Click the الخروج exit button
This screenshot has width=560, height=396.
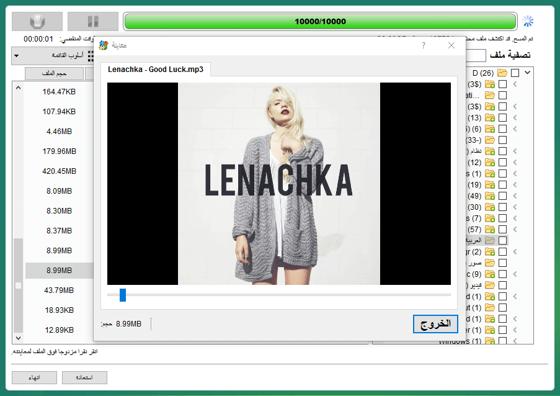tap(435, 324)
